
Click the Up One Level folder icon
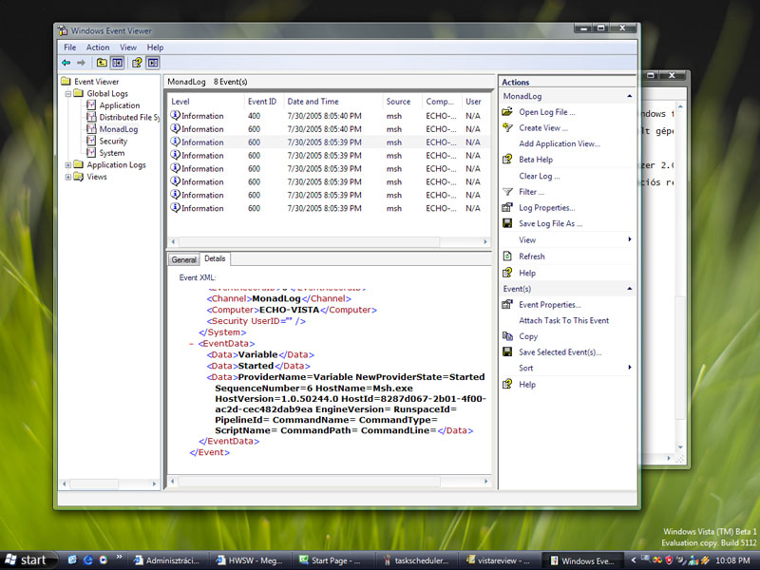[x=102, y=63]
